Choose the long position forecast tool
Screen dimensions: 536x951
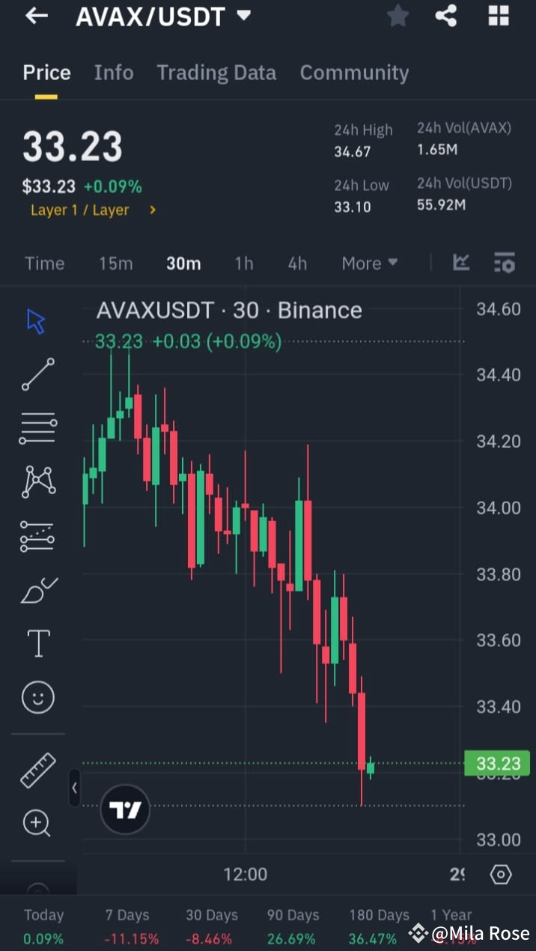coord(37,535)
